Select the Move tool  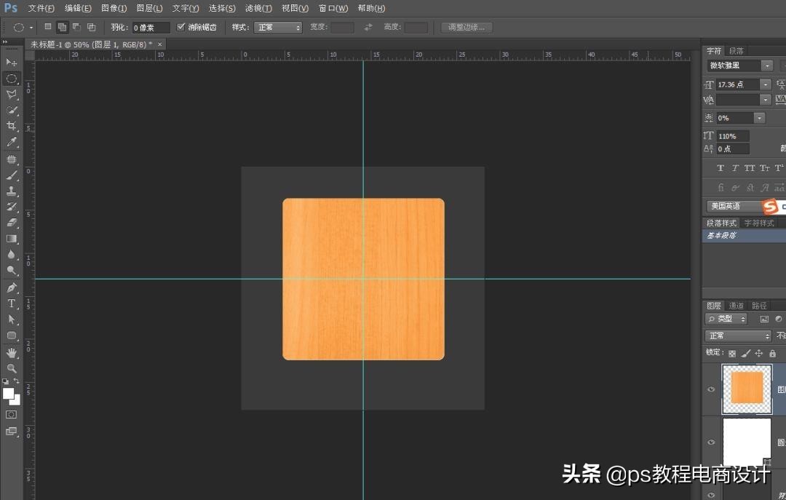[x=12, y=63]
